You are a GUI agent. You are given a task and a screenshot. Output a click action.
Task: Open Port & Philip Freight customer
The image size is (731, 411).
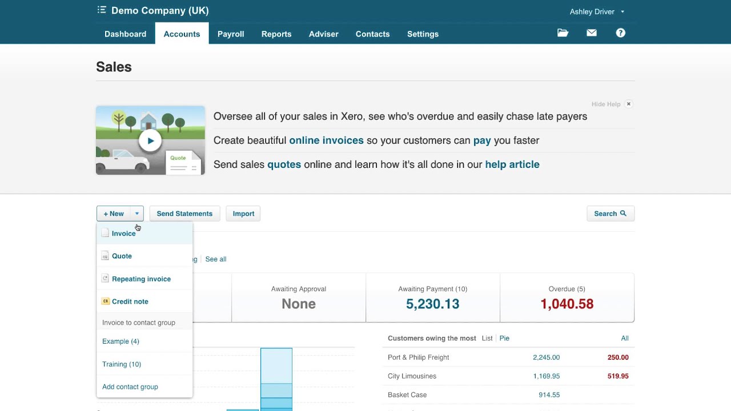[419, 357]
